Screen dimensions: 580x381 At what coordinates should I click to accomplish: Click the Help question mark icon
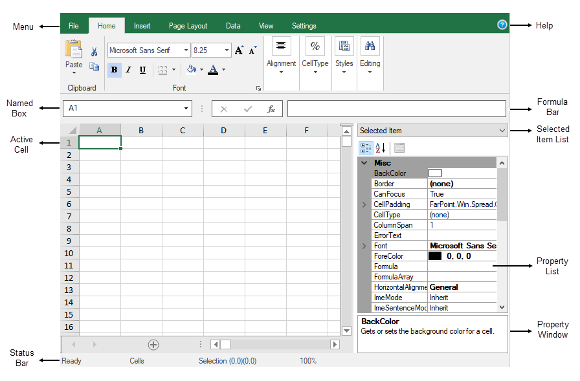502,25
